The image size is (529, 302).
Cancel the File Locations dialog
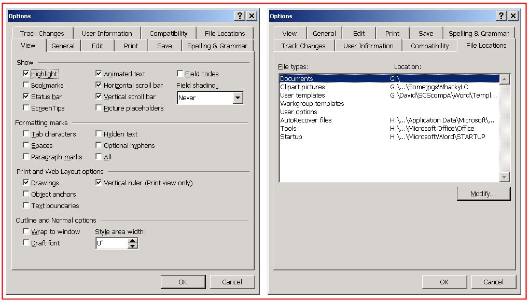(493, 282)
